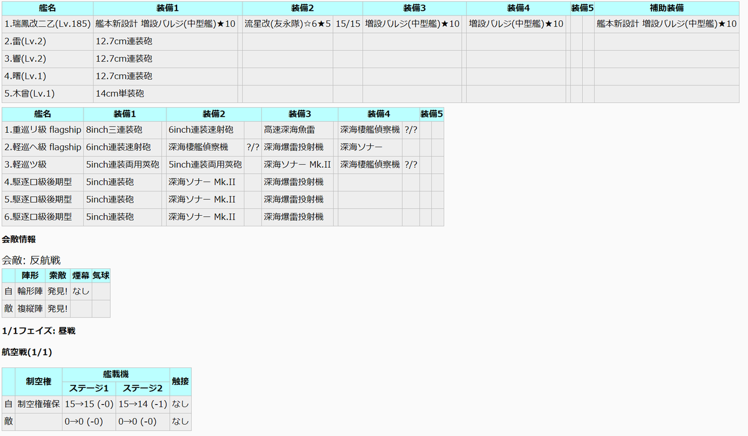The width and height of the screenshot is (748, 436).
Task: Click the 会敵: 反航戦 engagement text
Action: (31, 260)
